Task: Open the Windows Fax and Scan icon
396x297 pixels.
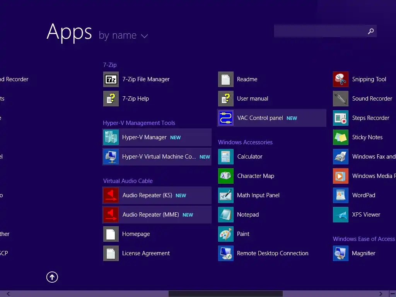Action: click(x=341, y=157)
